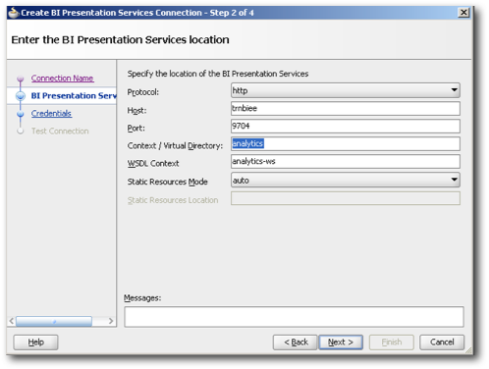Click the BI Presentation Services step bullet

pos(21,96)
